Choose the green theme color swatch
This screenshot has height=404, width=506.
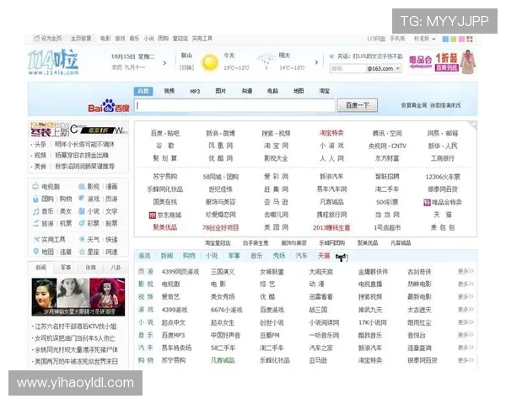[454, 39]
